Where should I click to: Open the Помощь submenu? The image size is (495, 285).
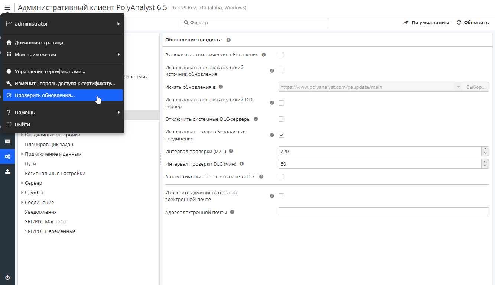(x=63, y=112)
